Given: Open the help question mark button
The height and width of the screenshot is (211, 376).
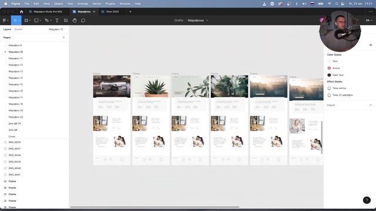Looking at the screenshot, I should point(367,200).
